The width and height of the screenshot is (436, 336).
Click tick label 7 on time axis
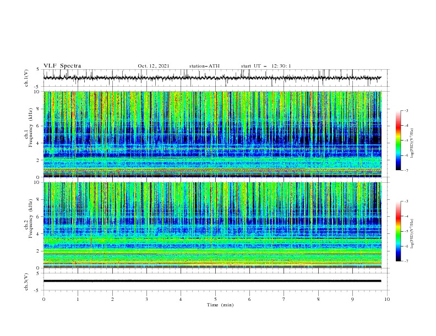284,299
